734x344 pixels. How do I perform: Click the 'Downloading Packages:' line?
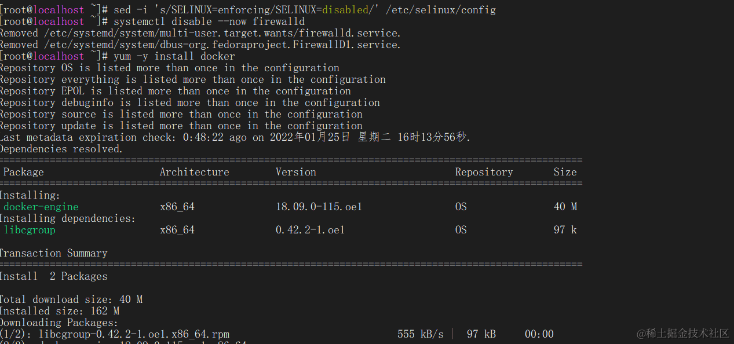click(x=59, y=323)
